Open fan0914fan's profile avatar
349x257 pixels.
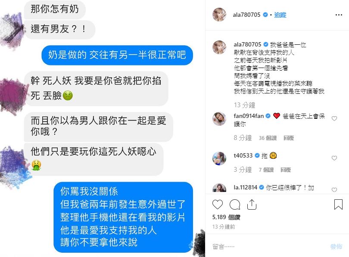point(219,119)
